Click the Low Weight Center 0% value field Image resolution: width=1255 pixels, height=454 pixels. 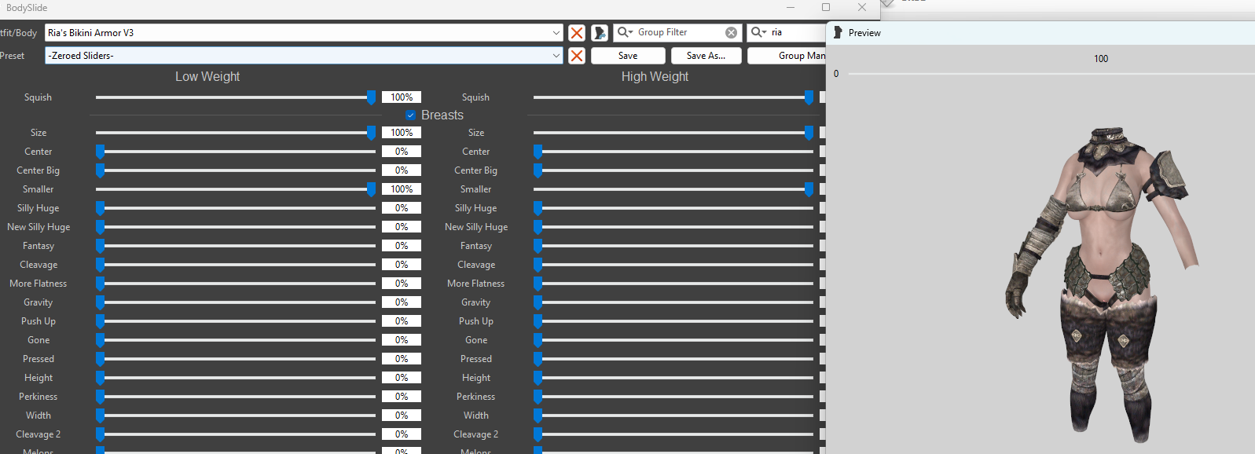point(402,152)
